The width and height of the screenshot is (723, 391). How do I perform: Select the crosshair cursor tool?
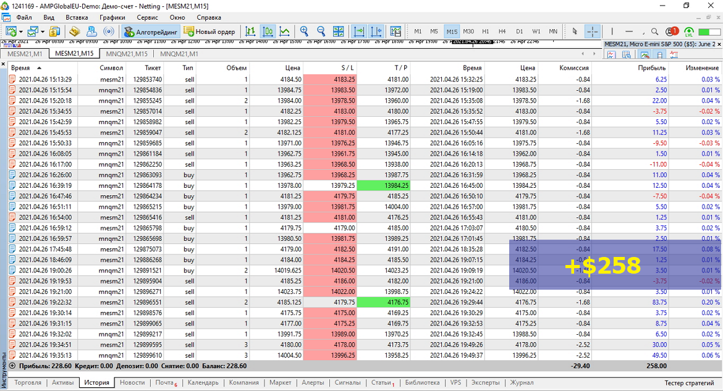point(592,32)
